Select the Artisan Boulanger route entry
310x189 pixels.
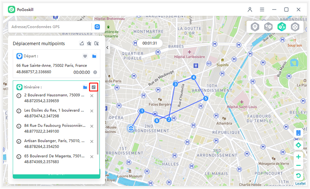pyautogui.click(x=54, y=144)
